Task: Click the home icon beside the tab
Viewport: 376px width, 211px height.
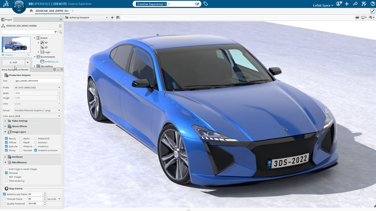Action: (31, 11)
